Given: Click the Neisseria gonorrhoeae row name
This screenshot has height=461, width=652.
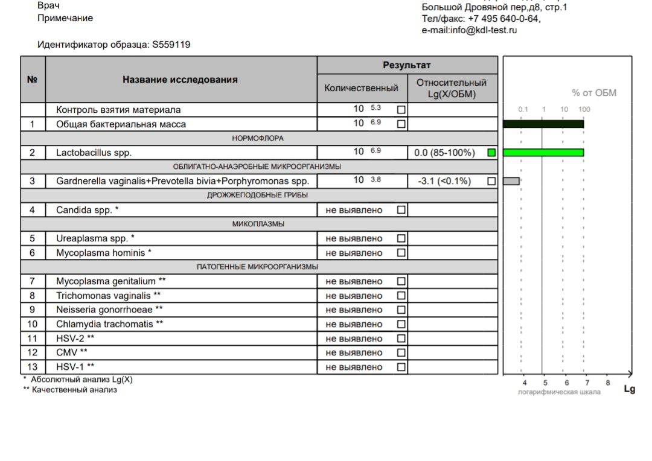Looking at the screenshot, I should point(109,310).
